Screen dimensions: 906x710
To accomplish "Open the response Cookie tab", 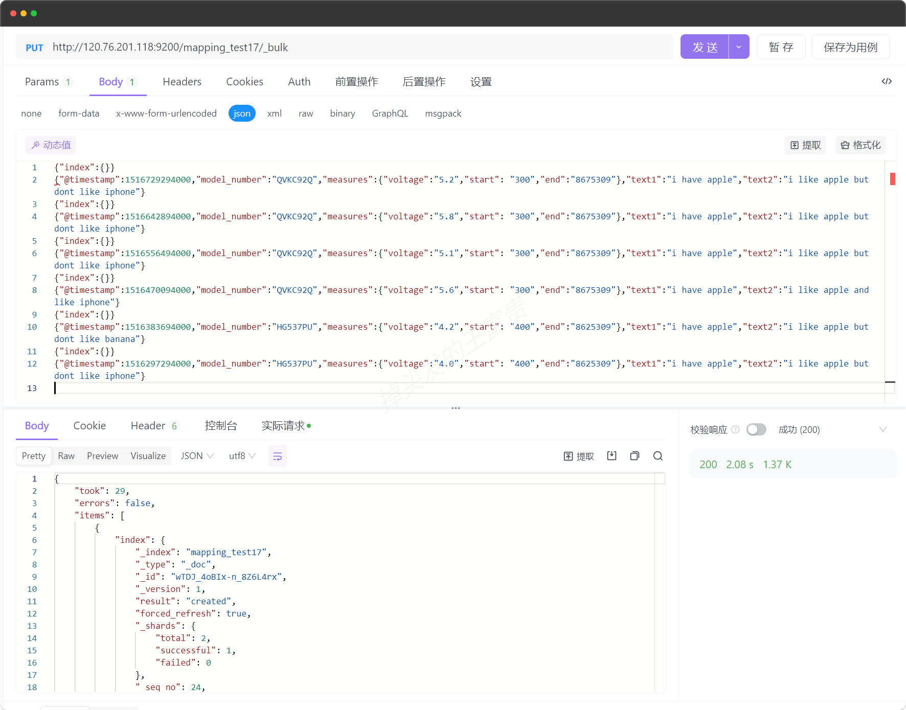I will point(89,426).
